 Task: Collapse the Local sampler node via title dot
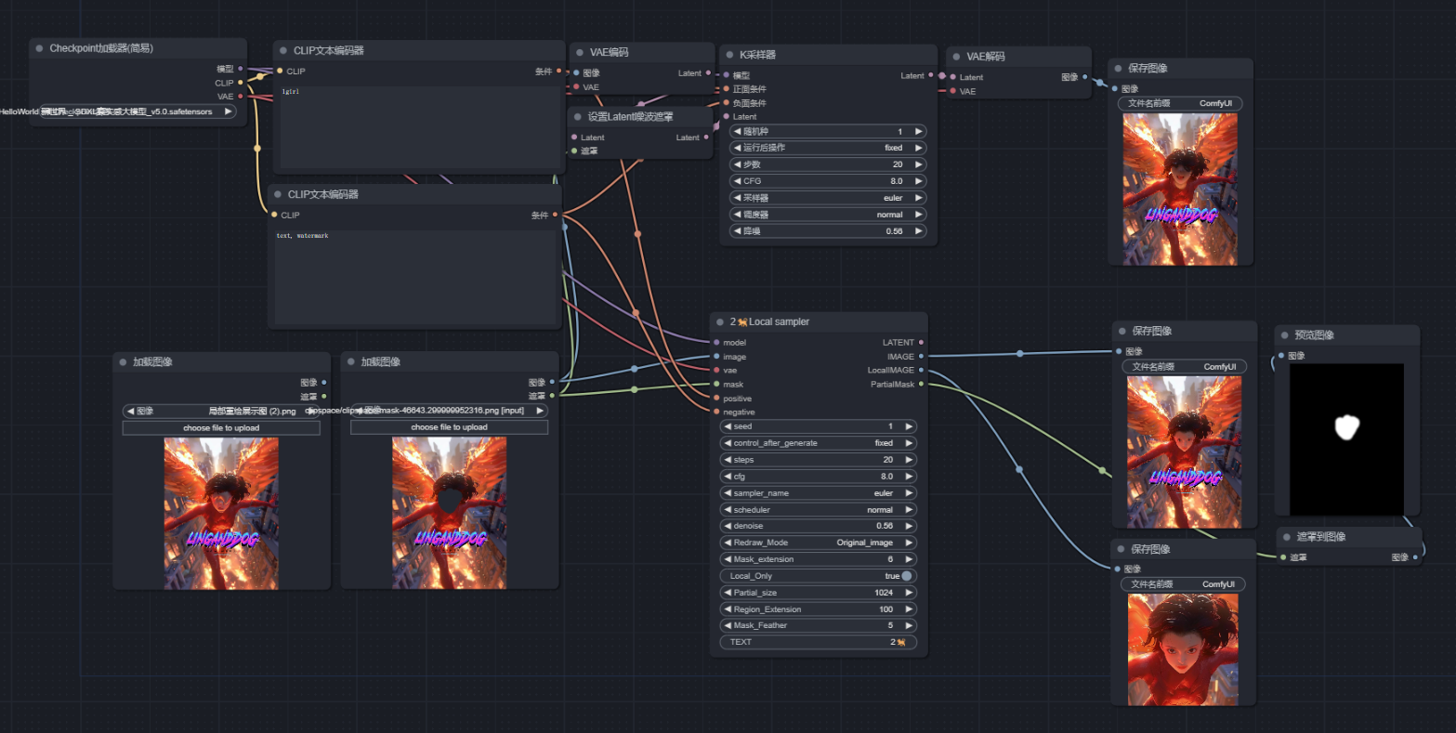tap(720, 321)
